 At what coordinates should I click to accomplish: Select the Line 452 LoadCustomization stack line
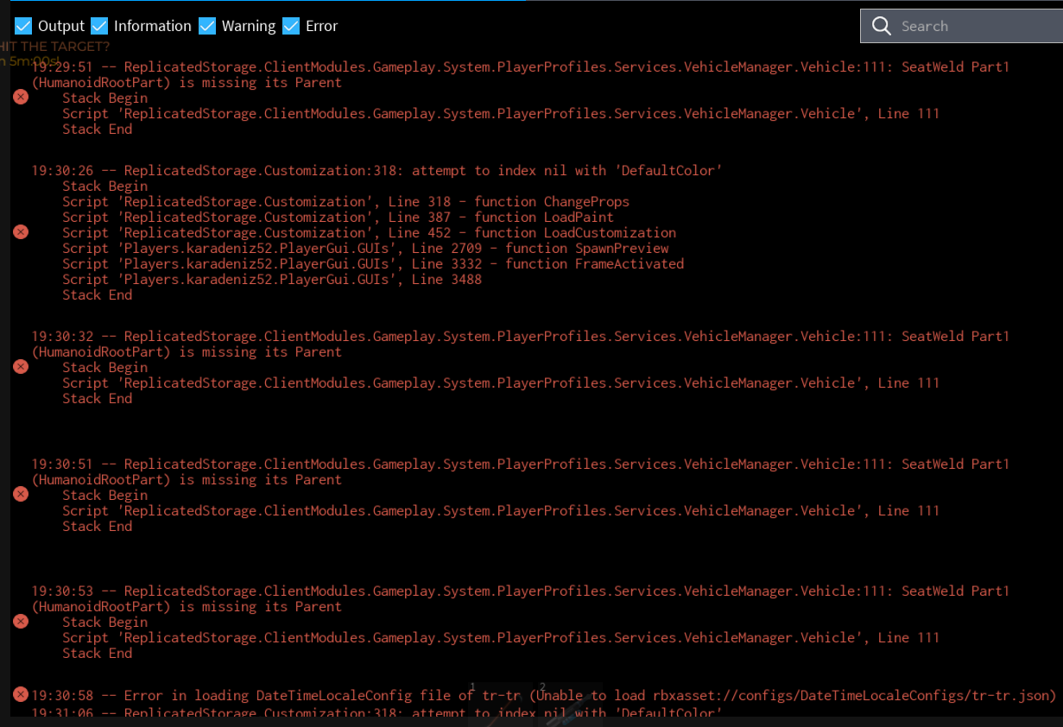point(369,232)
